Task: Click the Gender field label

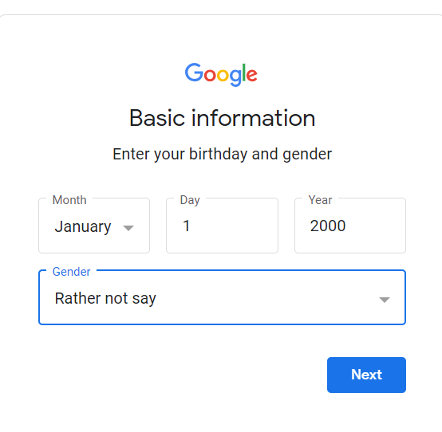Action: (71, 272)
